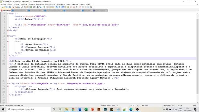
Task: Click the 'Quem Somos' list item text
Action: click(x=33, y=44)
